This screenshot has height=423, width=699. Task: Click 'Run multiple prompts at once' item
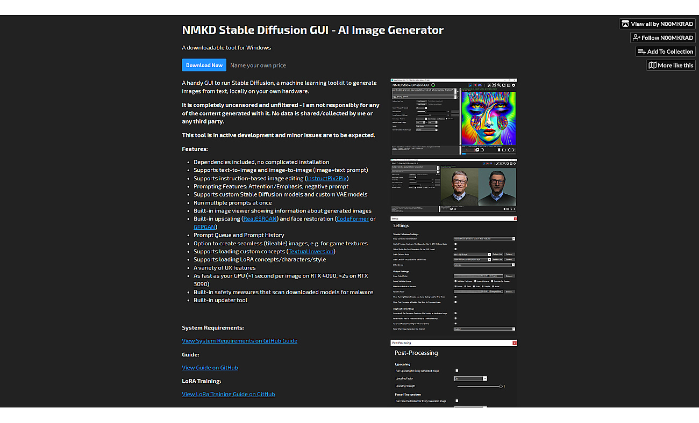(232, 203)
